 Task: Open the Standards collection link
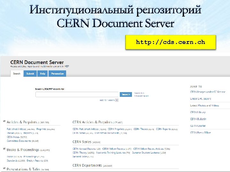click(x=12, y=161)
